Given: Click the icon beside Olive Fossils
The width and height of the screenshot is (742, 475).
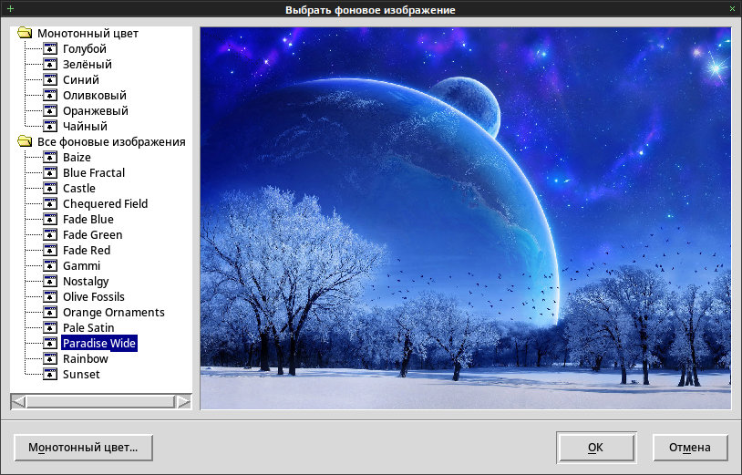Looking at the screenshot, I should (50, 296).
